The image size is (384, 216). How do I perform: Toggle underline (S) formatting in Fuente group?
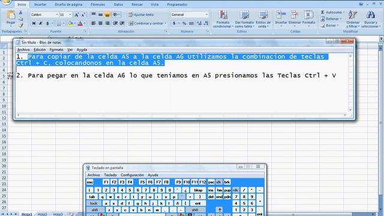point(47,23)
